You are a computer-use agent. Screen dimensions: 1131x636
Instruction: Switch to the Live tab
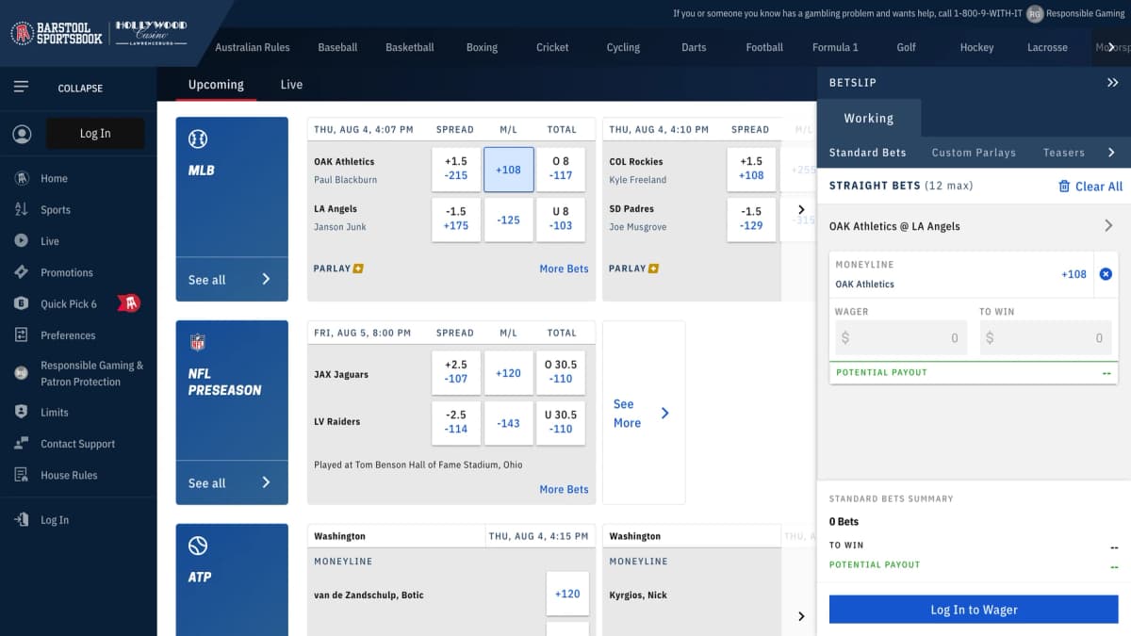pos(291,85)
